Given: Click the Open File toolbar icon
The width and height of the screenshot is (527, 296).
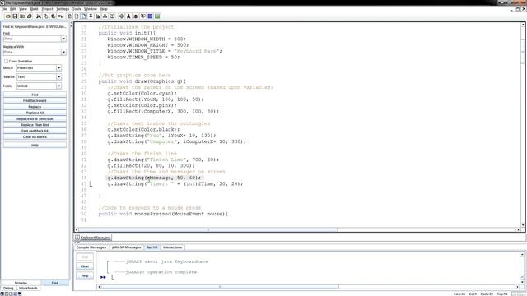Looking at the screenshot, I should 7,16.
